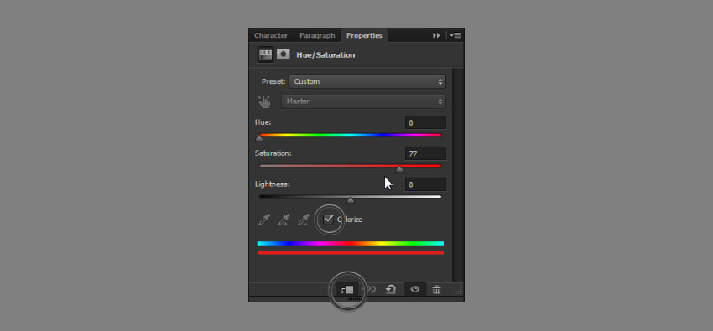713x331 pixels.
Task: Select the Eyedropper tool
Action: 263,220
